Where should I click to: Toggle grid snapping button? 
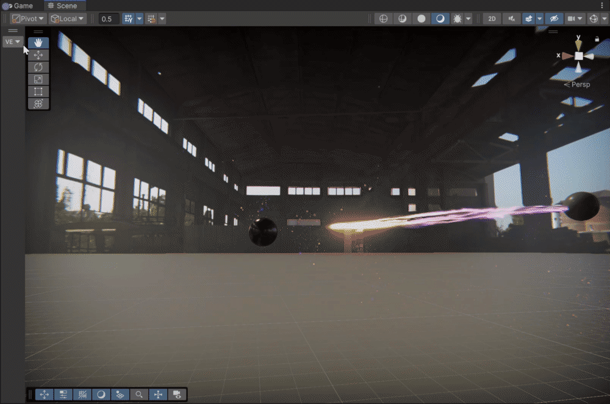[151, 19]
